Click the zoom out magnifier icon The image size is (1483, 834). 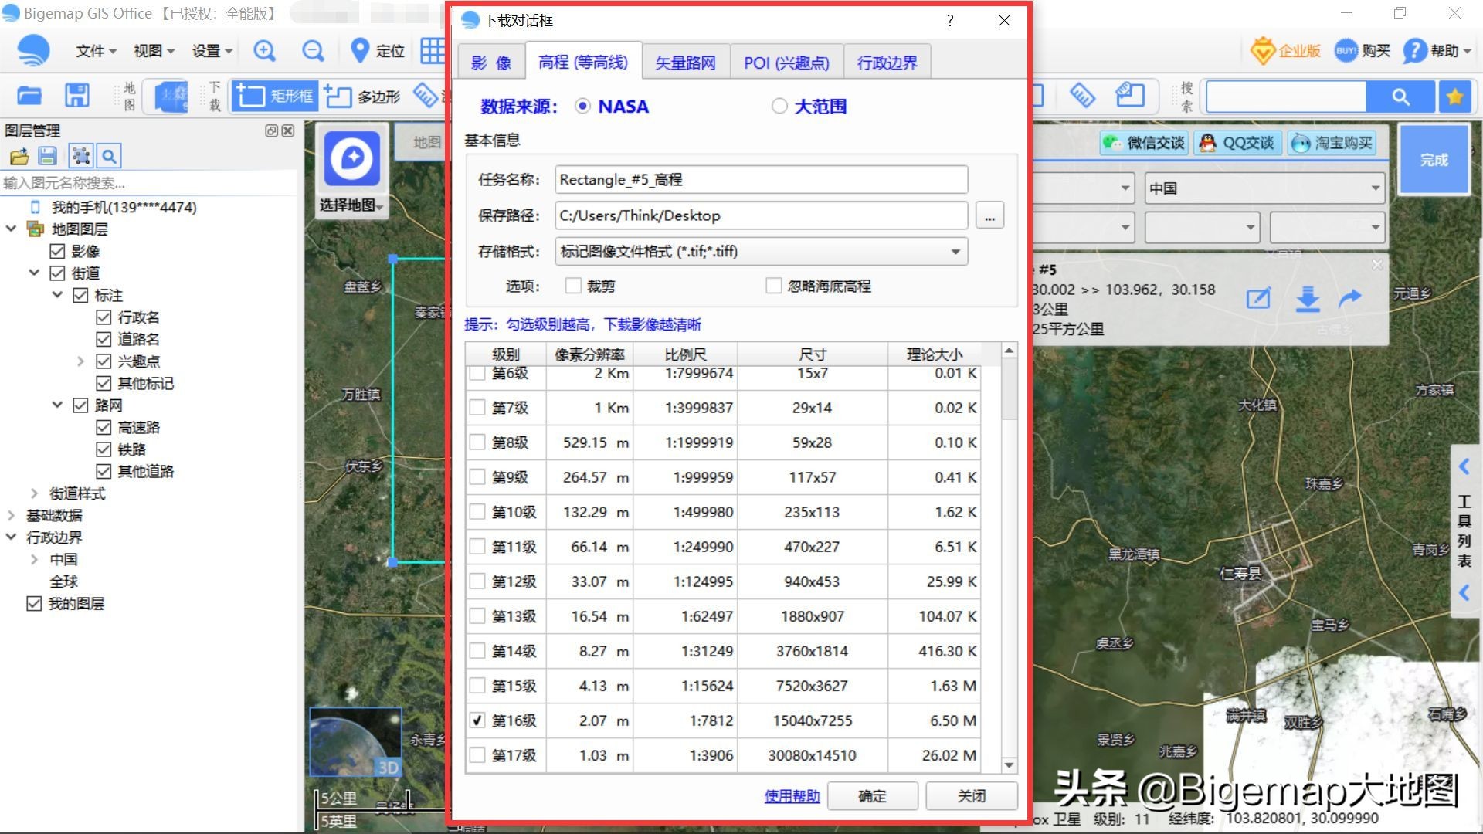click(x=313, y=51)
